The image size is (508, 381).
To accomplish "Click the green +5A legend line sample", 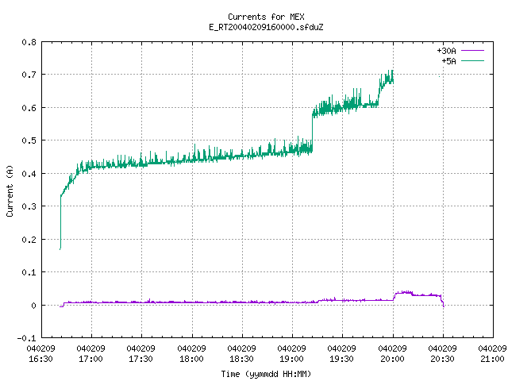I will coord(472,60).
